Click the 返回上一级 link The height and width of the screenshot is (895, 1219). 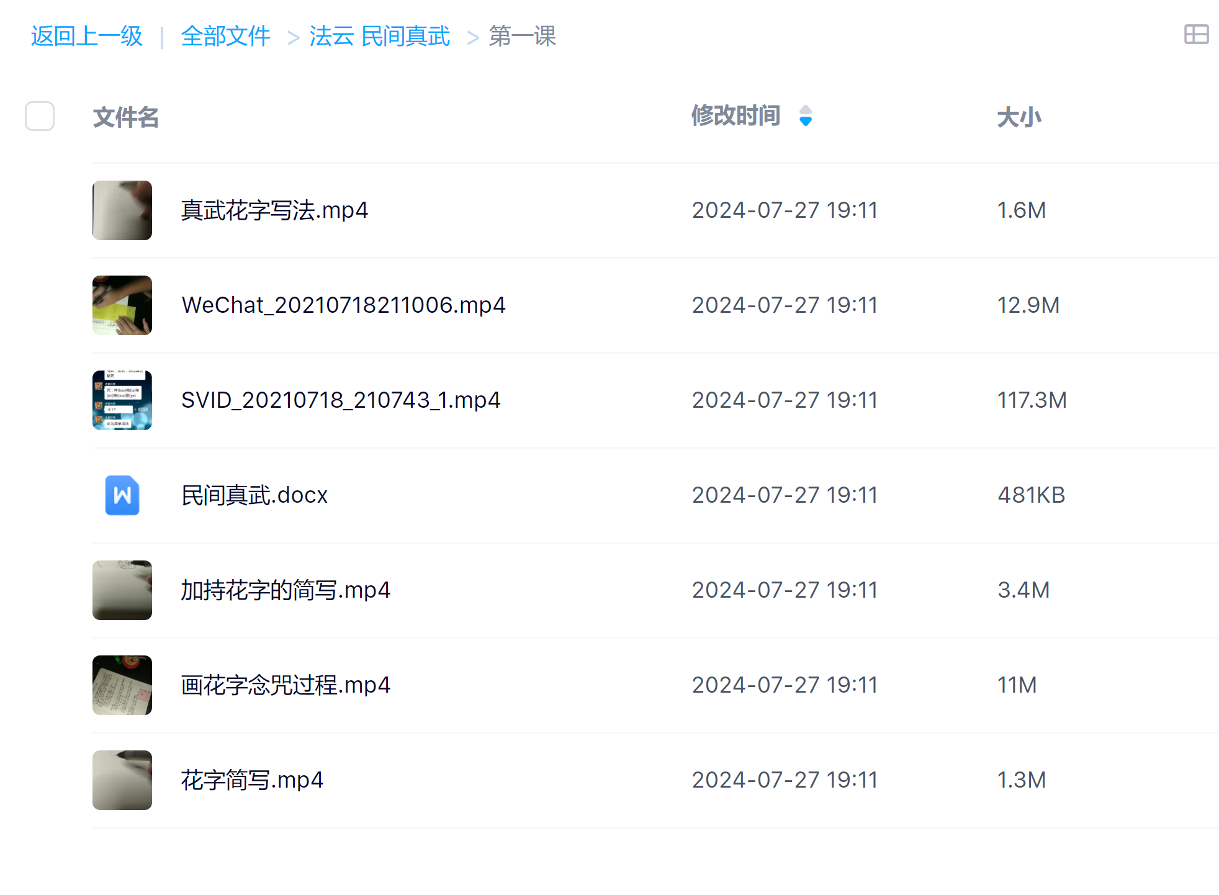coord(87,36)
